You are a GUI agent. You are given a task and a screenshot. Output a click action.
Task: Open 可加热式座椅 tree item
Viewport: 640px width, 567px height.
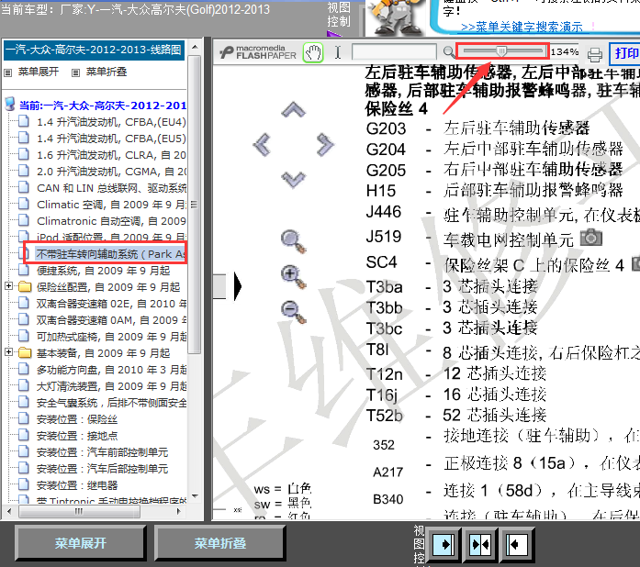point(111,337)
